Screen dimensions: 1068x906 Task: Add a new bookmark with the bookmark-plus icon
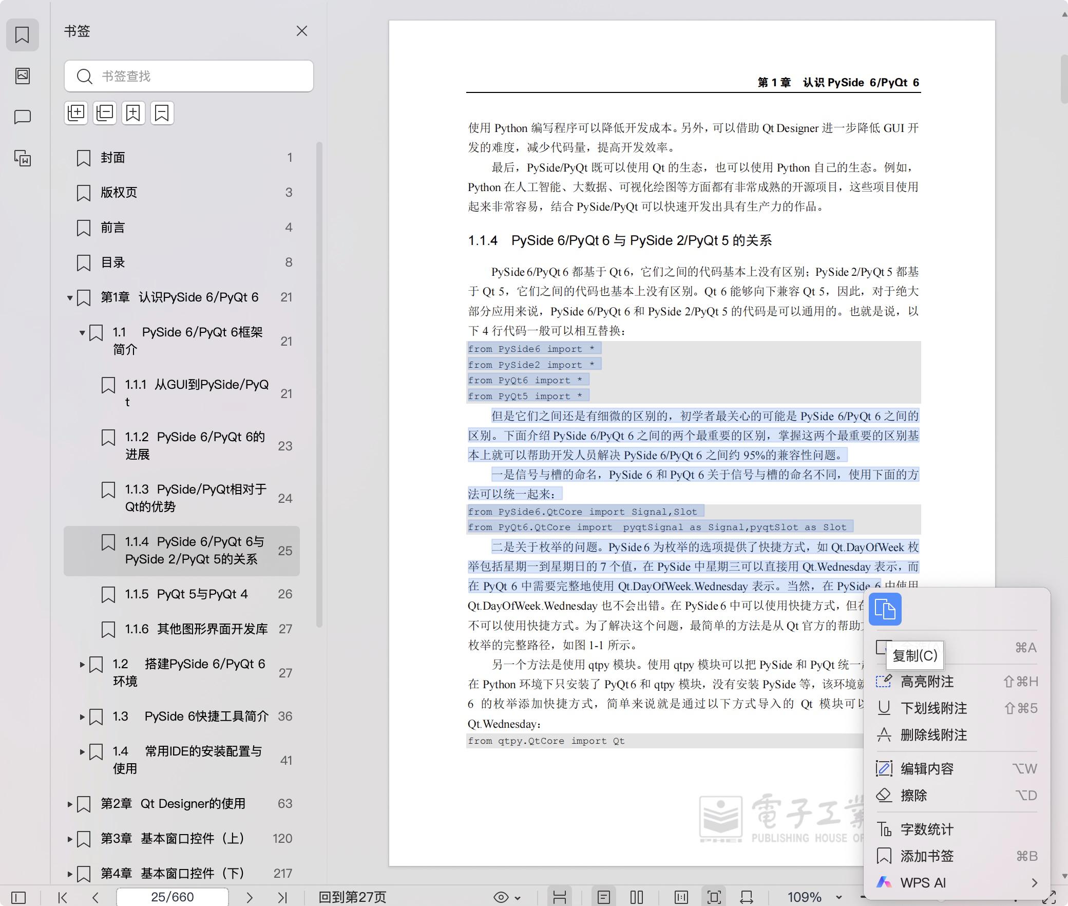pyautogui.click(x=133, y=113)
